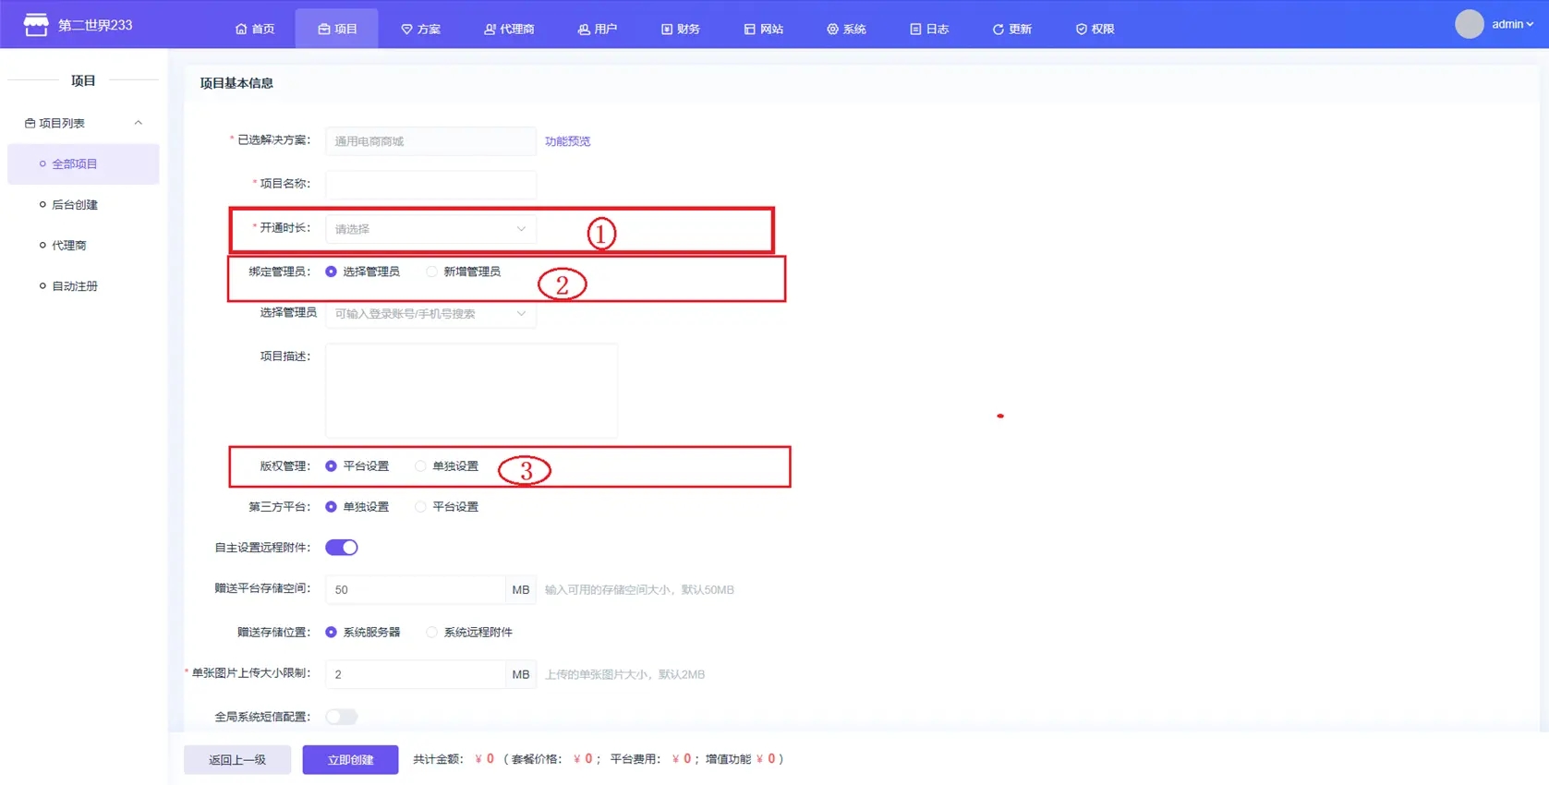
Task: Enable the 全局系统短信配置 switch
Action: [x=342, y=717]
